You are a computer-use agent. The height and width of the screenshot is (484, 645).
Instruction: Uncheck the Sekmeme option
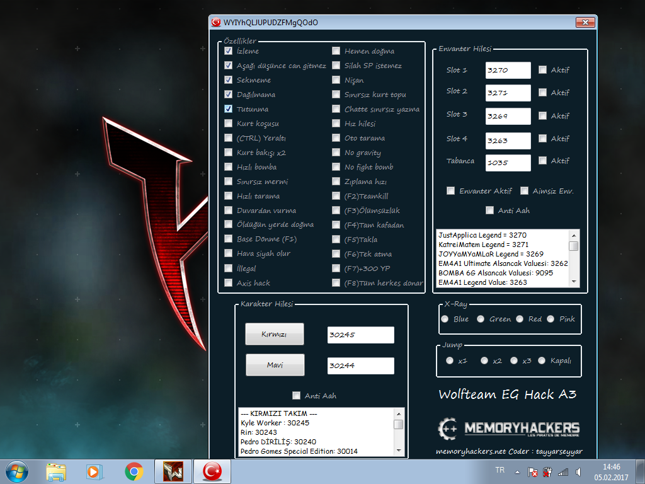pyautogui.click(x=228, y=80)
